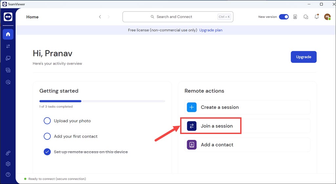Click the Upgrade button
This screenshot has height=184, width=336.
coord(304,57)
